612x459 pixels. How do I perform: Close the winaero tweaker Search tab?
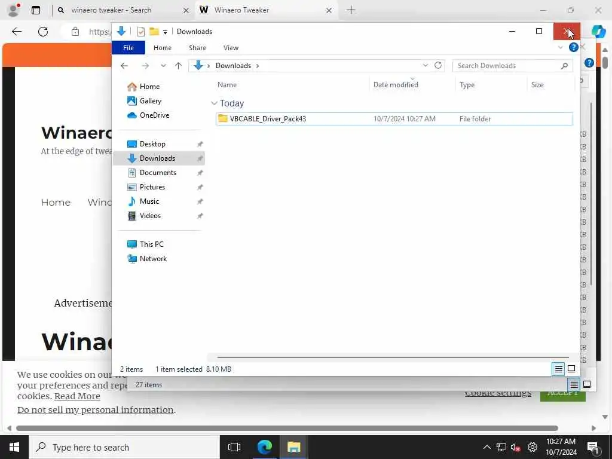[x=186, y=11]
